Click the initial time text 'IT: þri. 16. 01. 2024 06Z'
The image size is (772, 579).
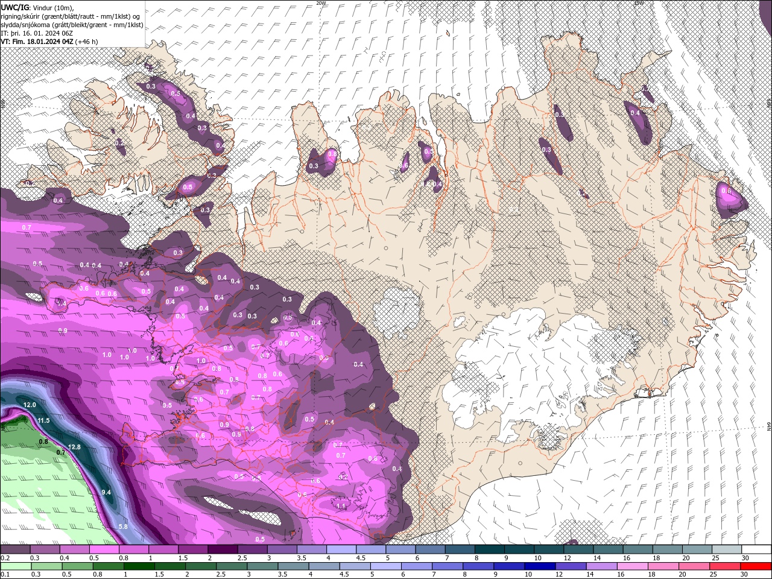coord(36,33)
